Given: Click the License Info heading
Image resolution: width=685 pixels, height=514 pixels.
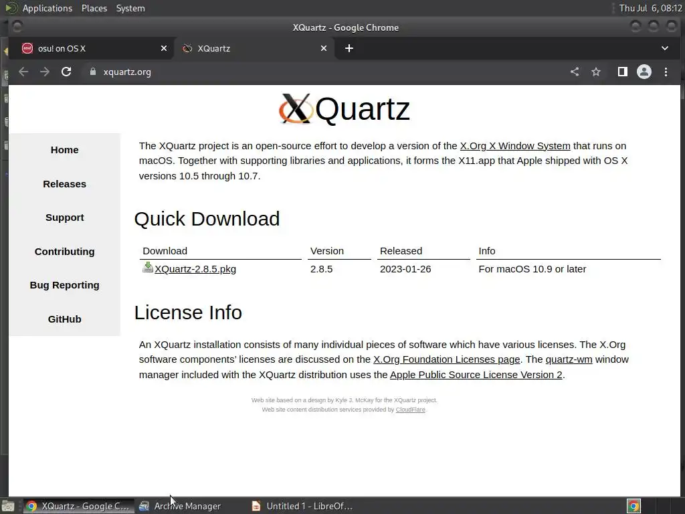Looking at the screenshot, I should point(188,313).
